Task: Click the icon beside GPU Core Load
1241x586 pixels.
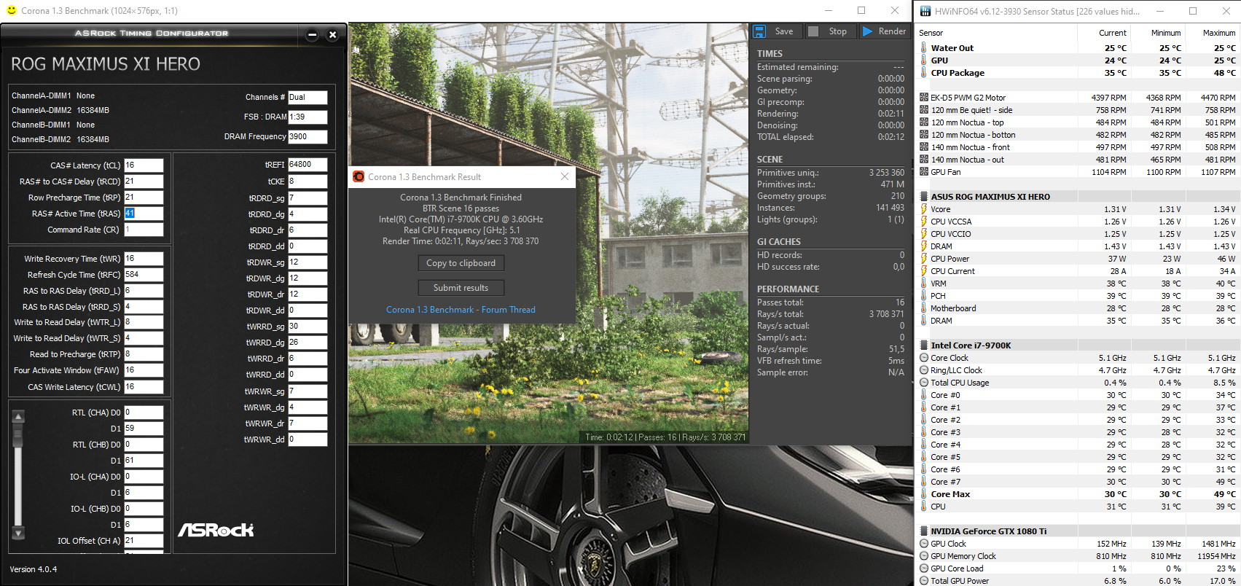Action: pyautogui.click(x=924, y=569)
